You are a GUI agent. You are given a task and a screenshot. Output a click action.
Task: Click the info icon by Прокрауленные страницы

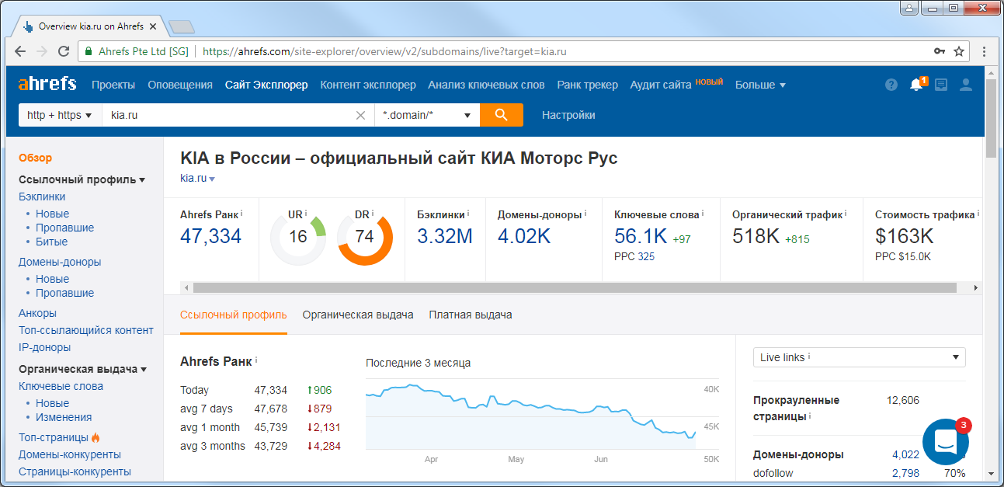(x=810, y=416)
